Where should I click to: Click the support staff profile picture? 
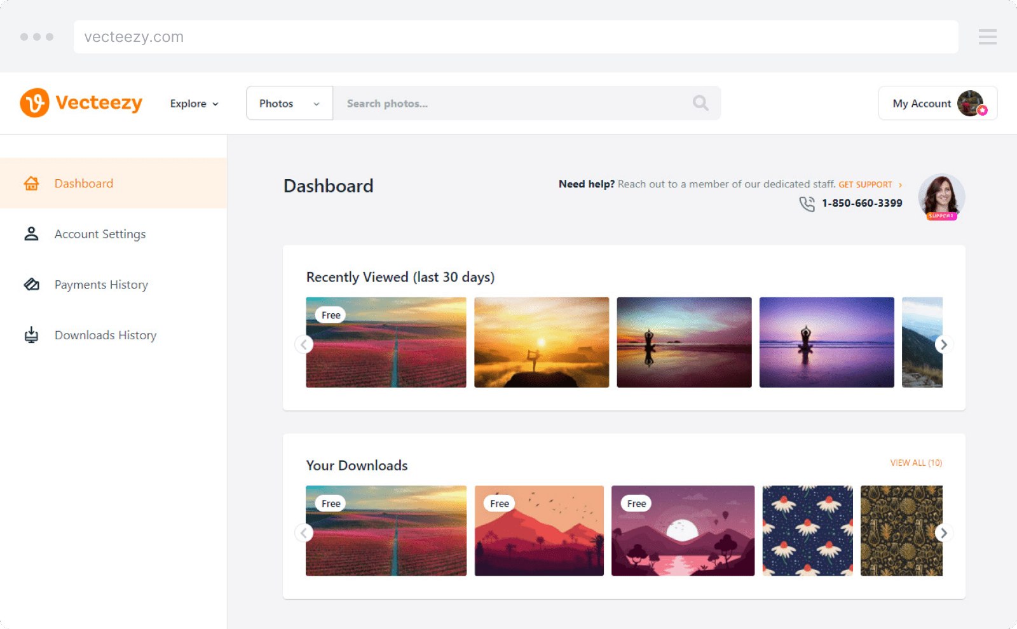tap(941, 197)
